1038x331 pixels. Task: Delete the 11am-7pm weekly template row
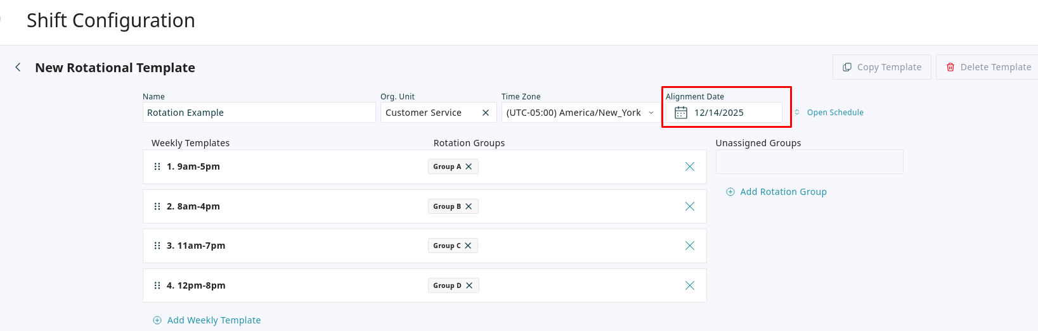click(690, 246)
